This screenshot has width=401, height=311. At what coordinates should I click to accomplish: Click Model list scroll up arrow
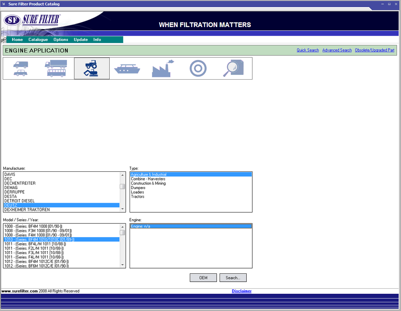coord(123,227)
